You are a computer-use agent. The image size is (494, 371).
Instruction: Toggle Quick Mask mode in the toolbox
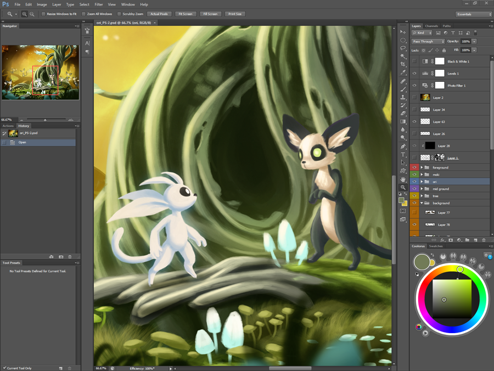click(403, 211)
